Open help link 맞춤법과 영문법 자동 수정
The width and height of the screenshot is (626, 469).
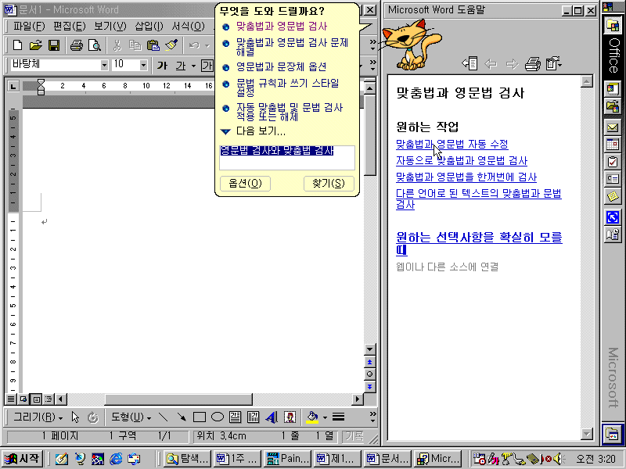click(x=452, y=144)
